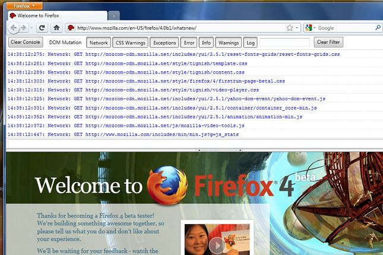Screen dimensions: 383x255
Task: Select log entry for firstrun-page-beta1.css
Action: (x=194, y=81)
